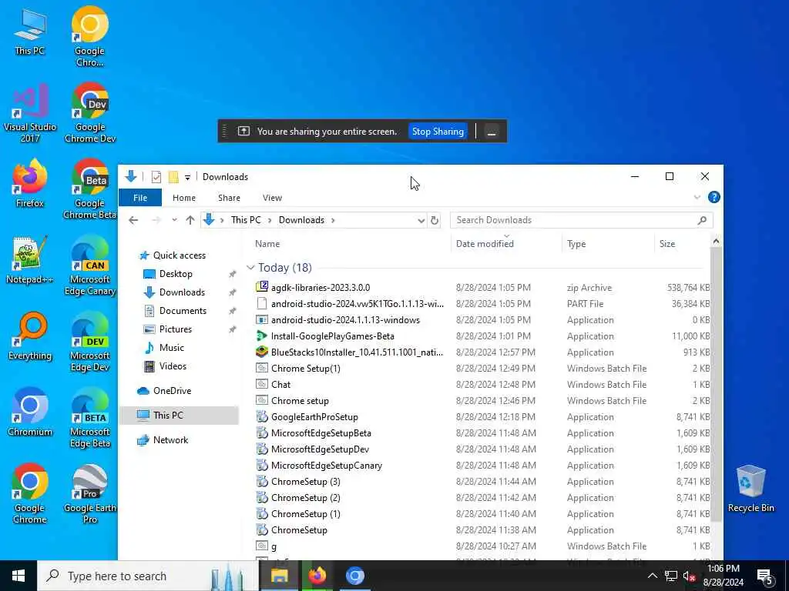Click in the Search Downloads field

pyautogui.click(x=581, y=220)
